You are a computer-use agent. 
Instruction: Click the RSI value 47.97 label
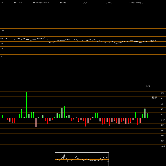pos(153,41)
